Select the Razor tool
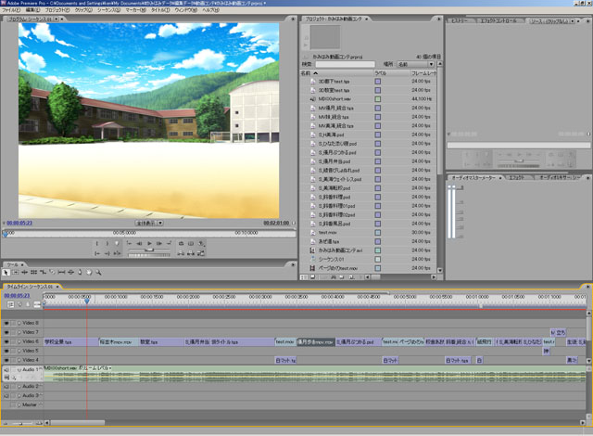593x436 pixels. [52, 272]
